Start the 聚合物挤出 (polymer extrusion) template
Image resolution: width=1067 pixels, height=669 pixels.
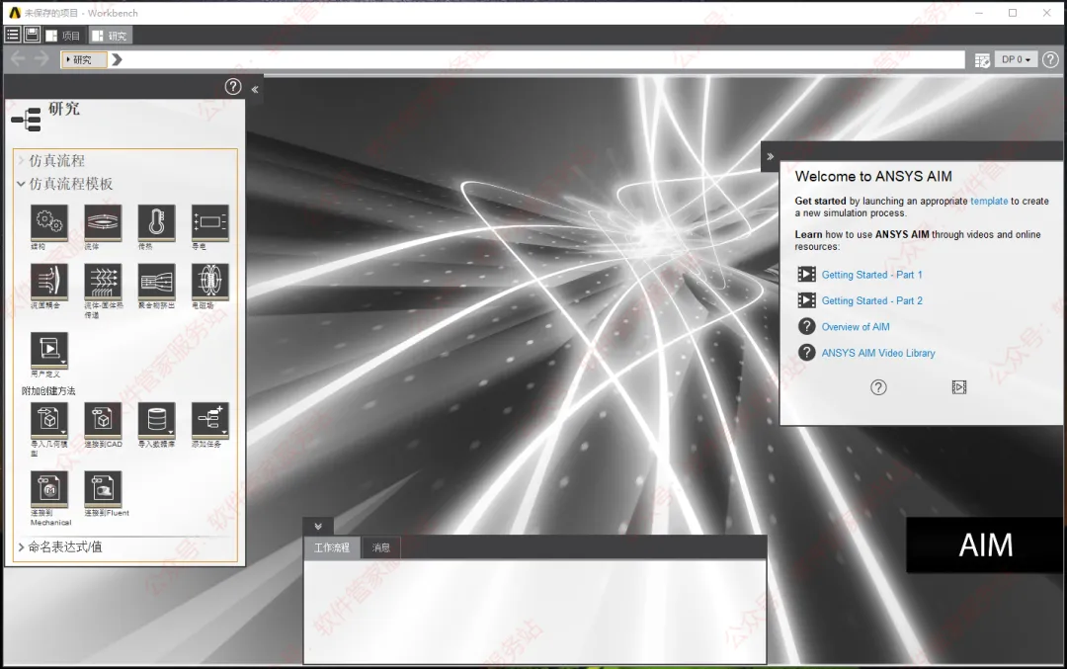(x=156, y=281)
